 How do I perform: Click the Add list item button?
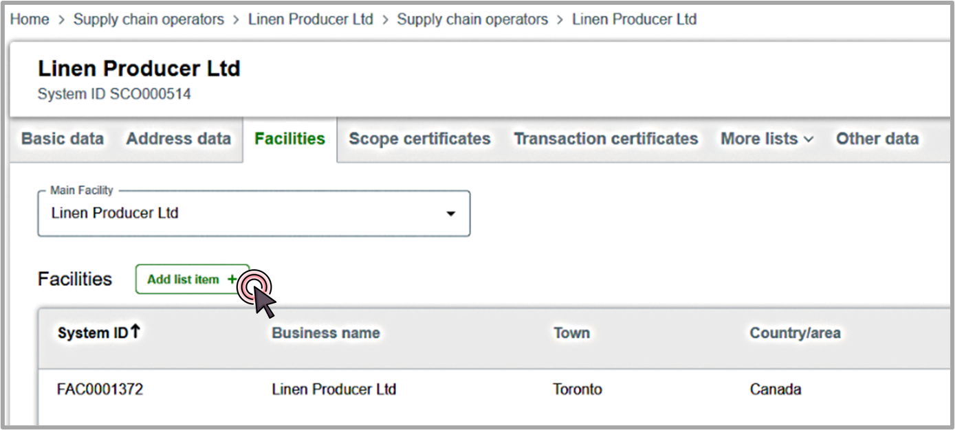(x=193, y=280)
